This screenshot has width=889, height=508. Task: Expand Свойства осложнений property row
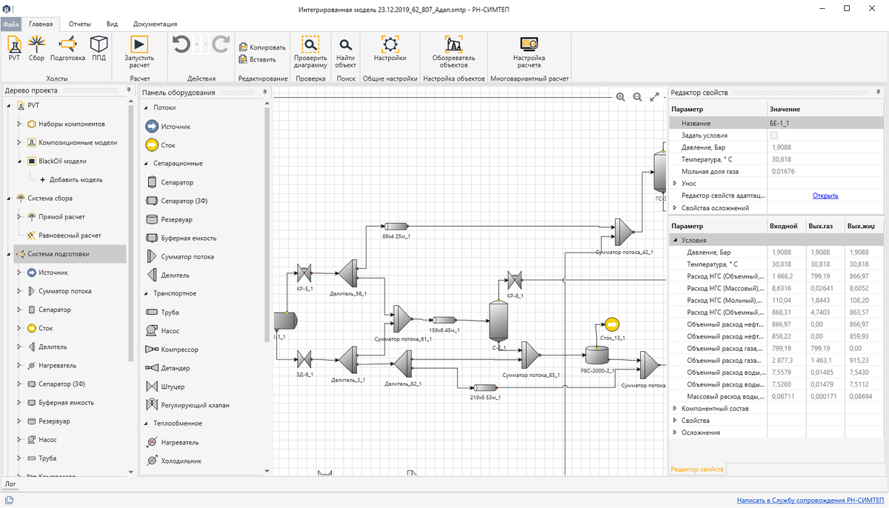click(x=675, y=208)
